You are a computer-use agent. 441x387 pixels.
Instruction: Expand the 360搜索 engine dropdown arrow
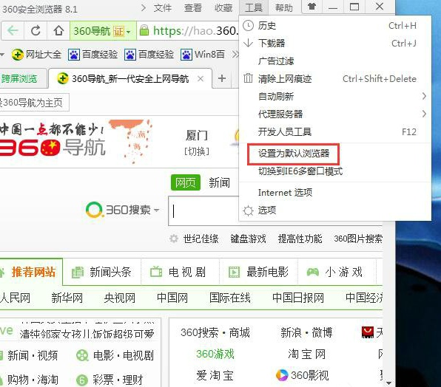point(157,210)
